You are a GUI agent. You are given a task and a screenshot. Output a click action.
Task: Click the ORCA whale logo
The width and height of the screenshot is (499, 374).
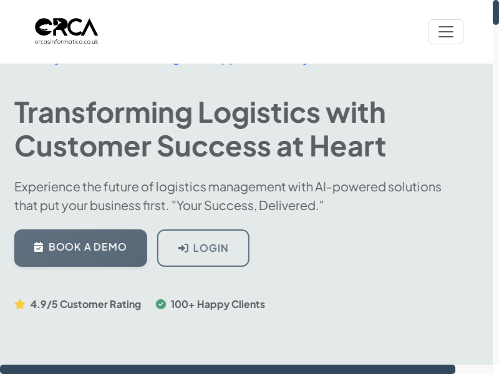click(x=66, y=27)
